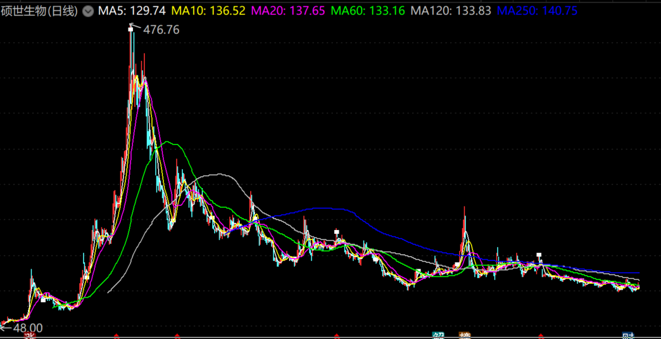
Task: Select the gray MA120: 133.83 label
Action: [x=451, y=11]
